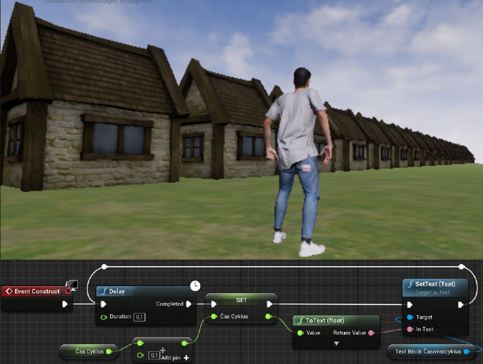The width and height of the screenshot is (483, 364).
Task: Select the Text Block Časovaččyklus variable node
Action: click(x=428, y=351)
